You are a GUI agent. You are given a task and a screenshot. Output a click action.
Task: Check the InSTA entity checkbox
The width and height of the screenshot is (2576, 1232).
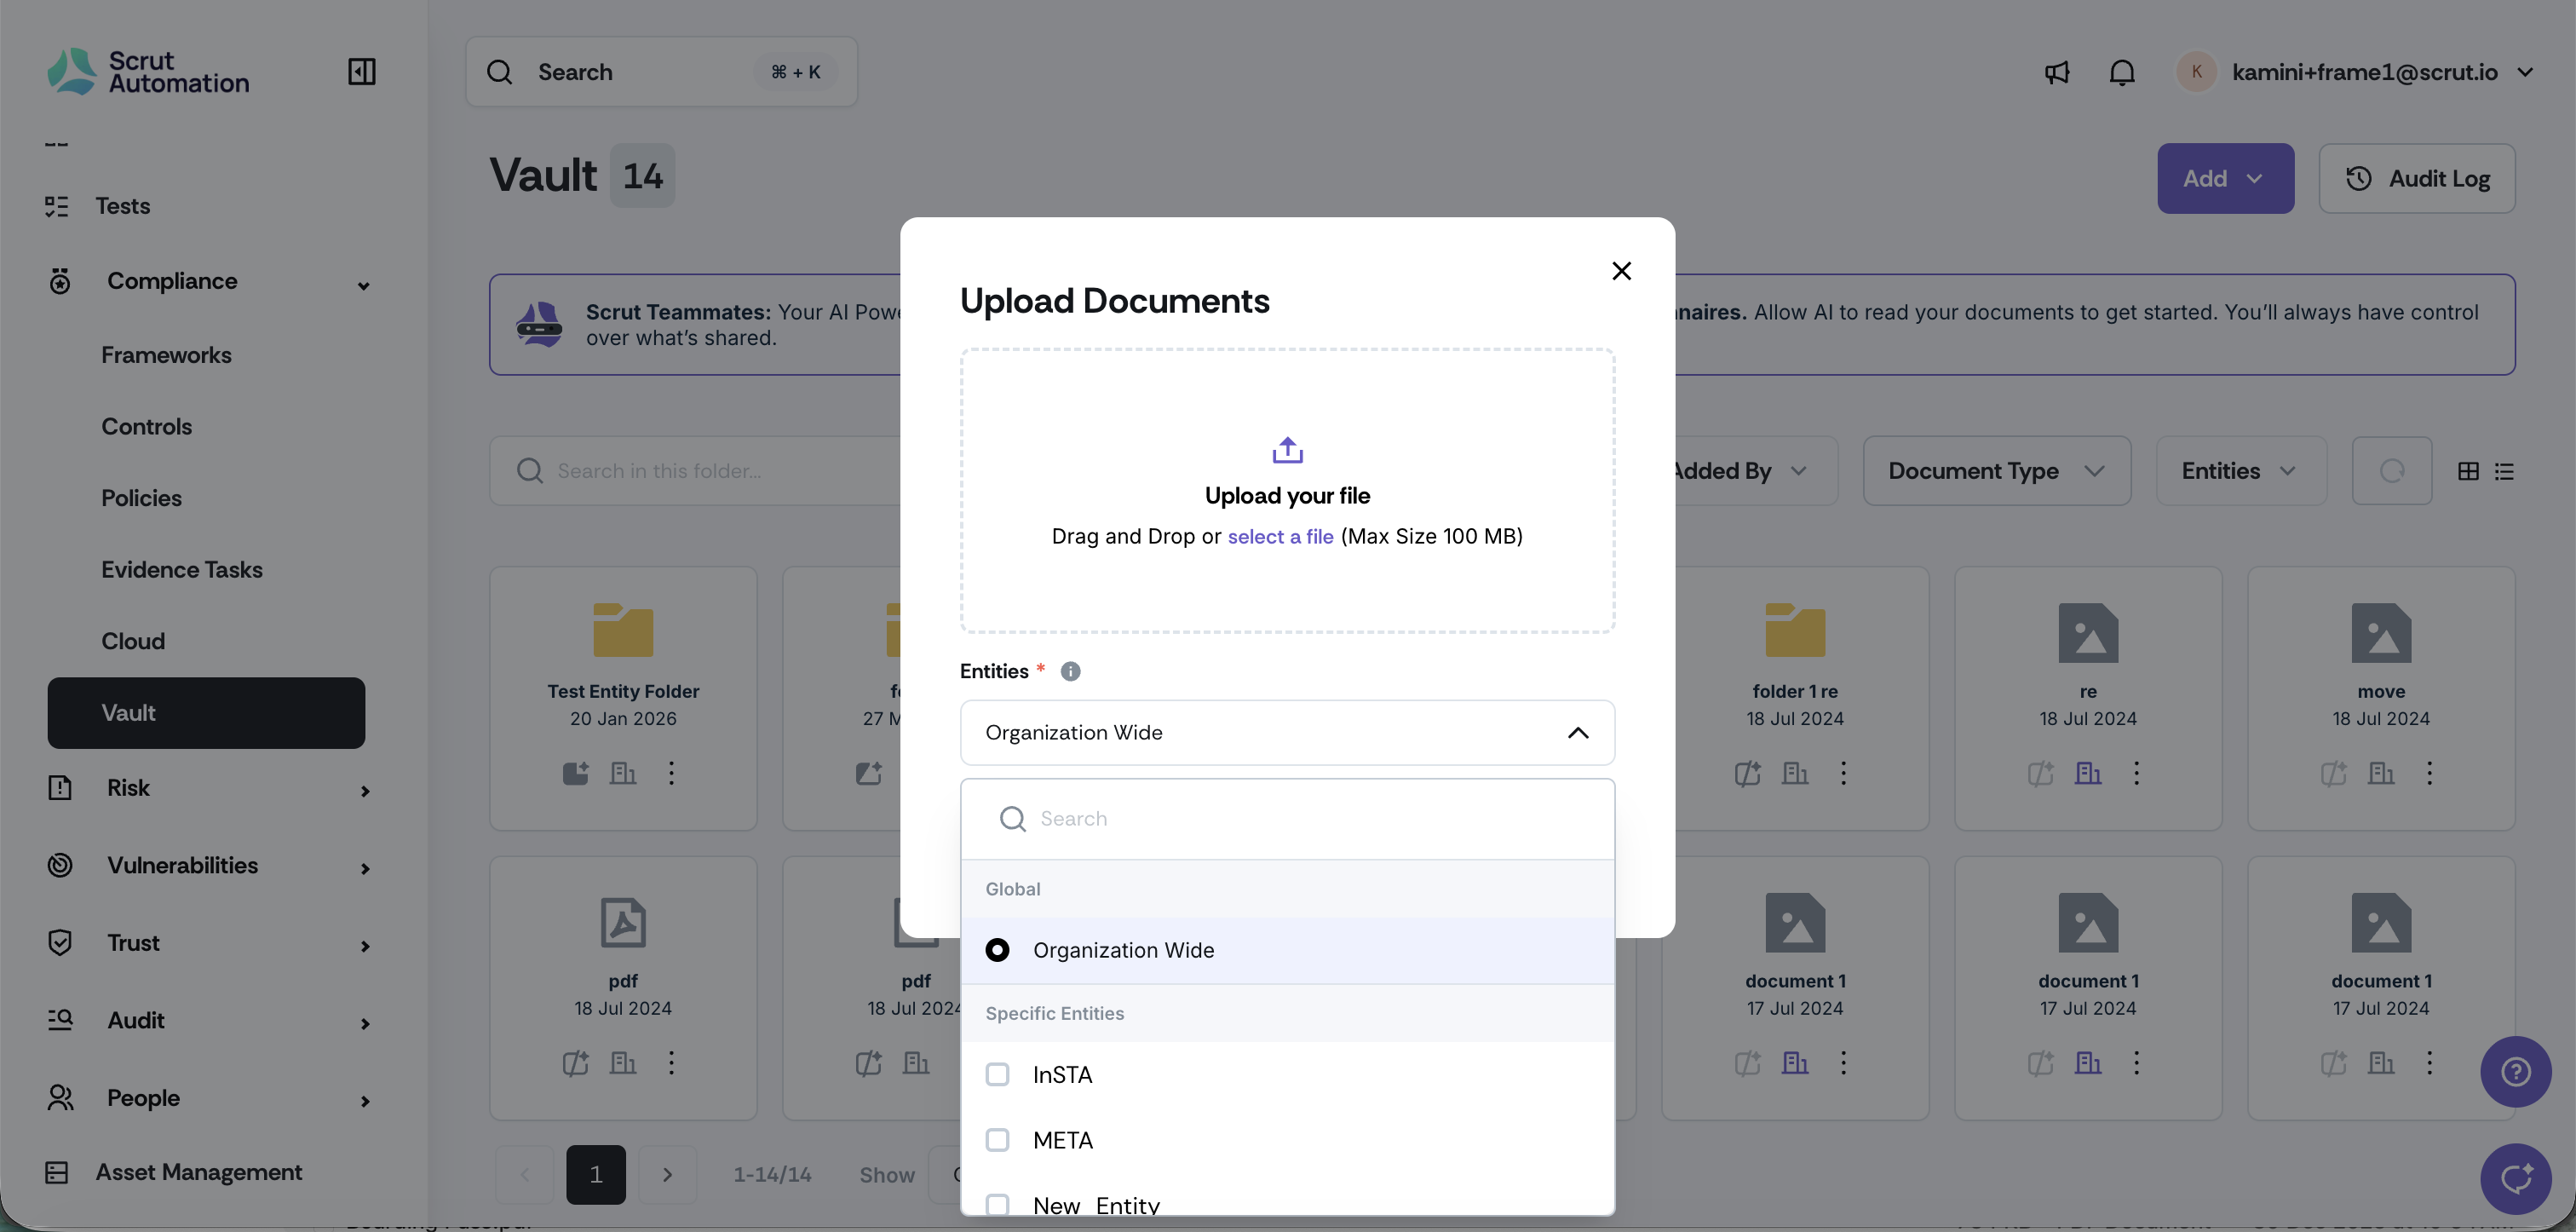(x=997, y=1074)
